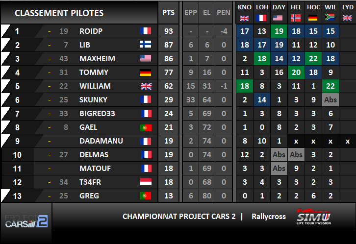Click the Portuguese flag next to GAEL
356x244 pixels.
point(146,128)
